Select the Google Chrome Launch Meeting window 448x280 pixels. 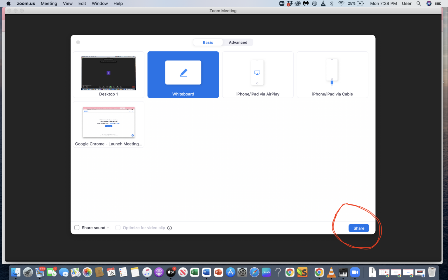[x=108, y=125]
